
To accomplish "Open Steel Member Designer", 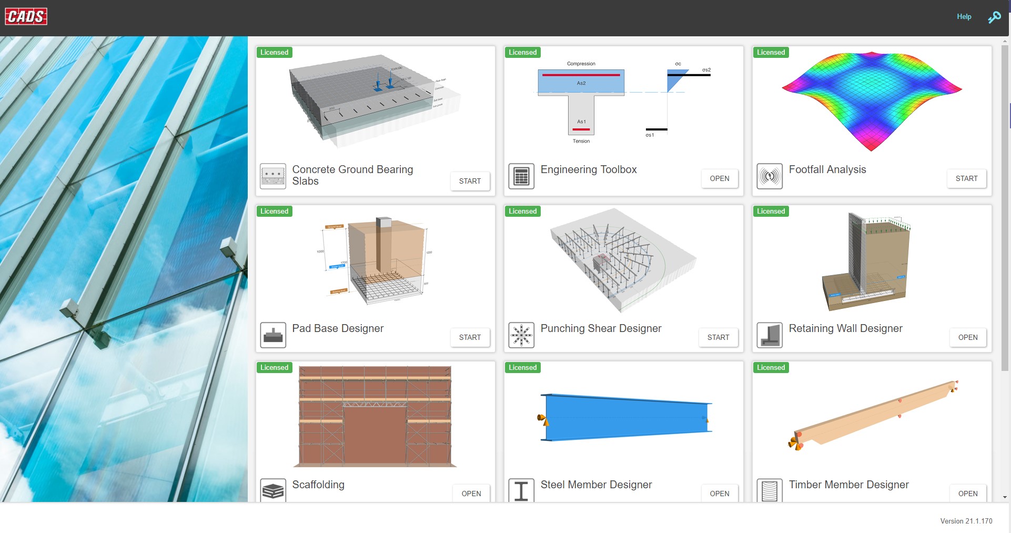I will [719, 493].
